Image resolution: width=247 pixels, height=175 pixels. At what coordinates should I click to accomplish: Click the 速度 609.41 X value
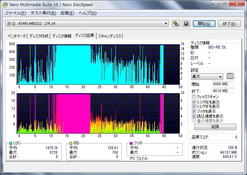coord(230,156)
